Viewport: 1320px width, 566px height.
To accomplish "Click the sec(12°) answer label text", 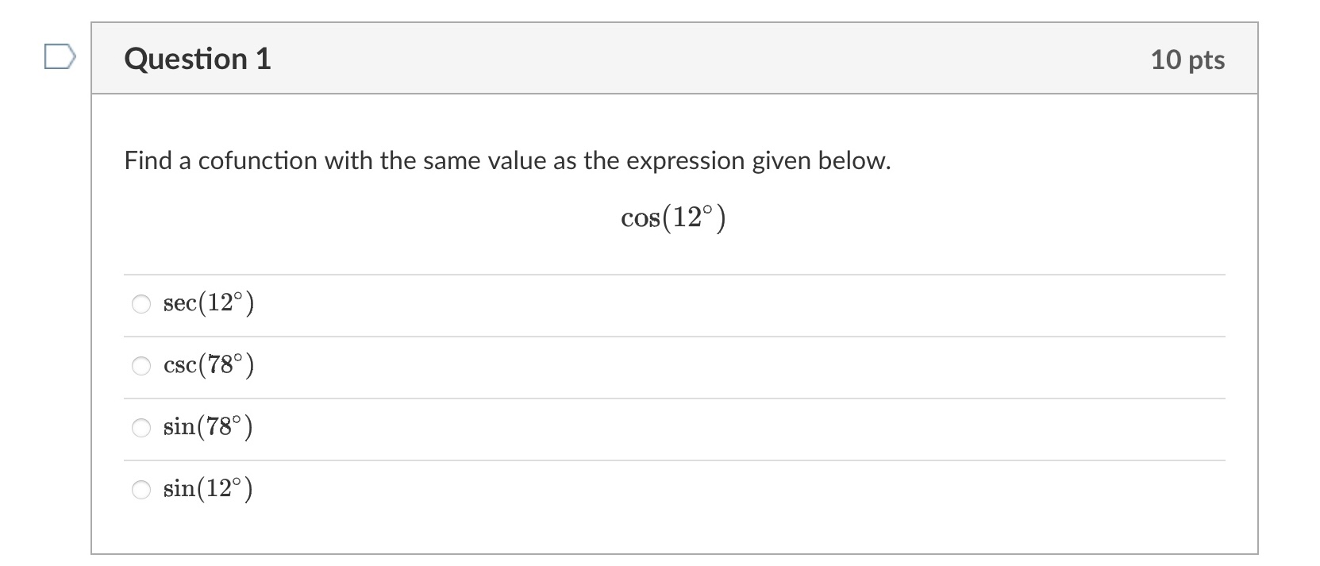I will [209, 303].
